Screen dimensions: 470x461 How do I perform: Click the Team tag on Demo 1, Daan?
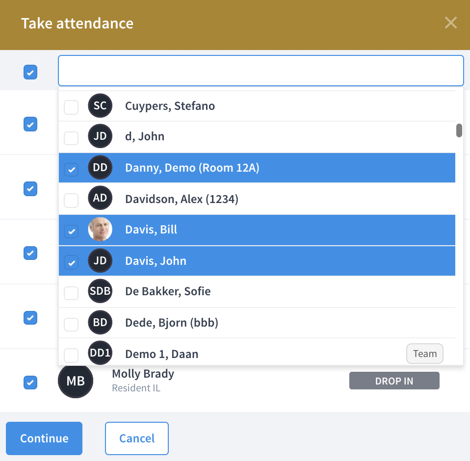pyautogui.click(x=425, y=354)
